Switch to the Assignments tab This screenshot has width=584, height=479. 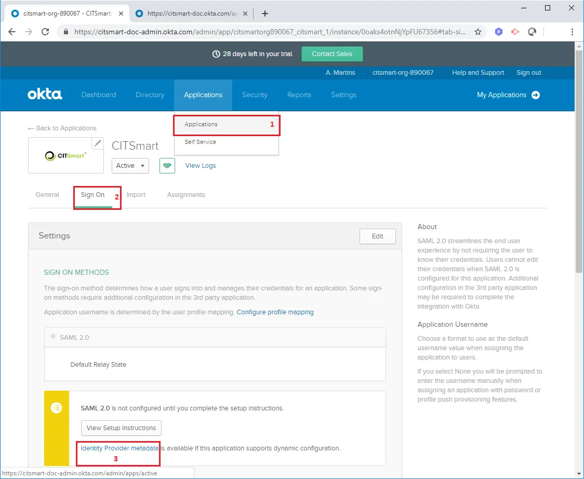pyautogui.click(x=186, y=195)
